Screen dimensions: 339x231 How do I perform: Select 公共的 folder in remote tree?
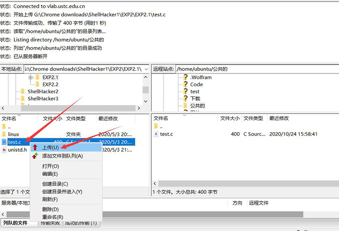[x=197, y=106]
